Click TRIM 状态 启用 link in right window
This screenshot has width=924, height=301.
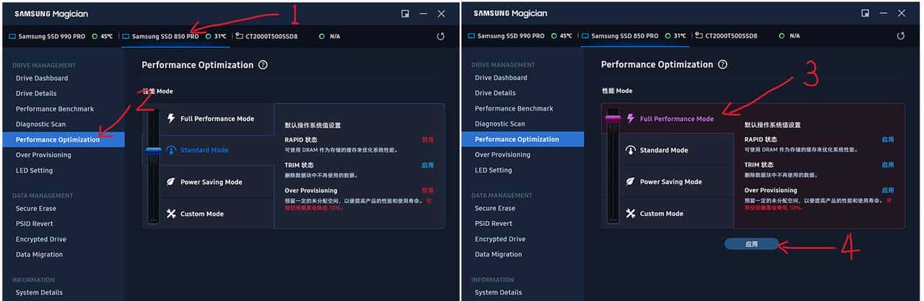coord(888,165)
